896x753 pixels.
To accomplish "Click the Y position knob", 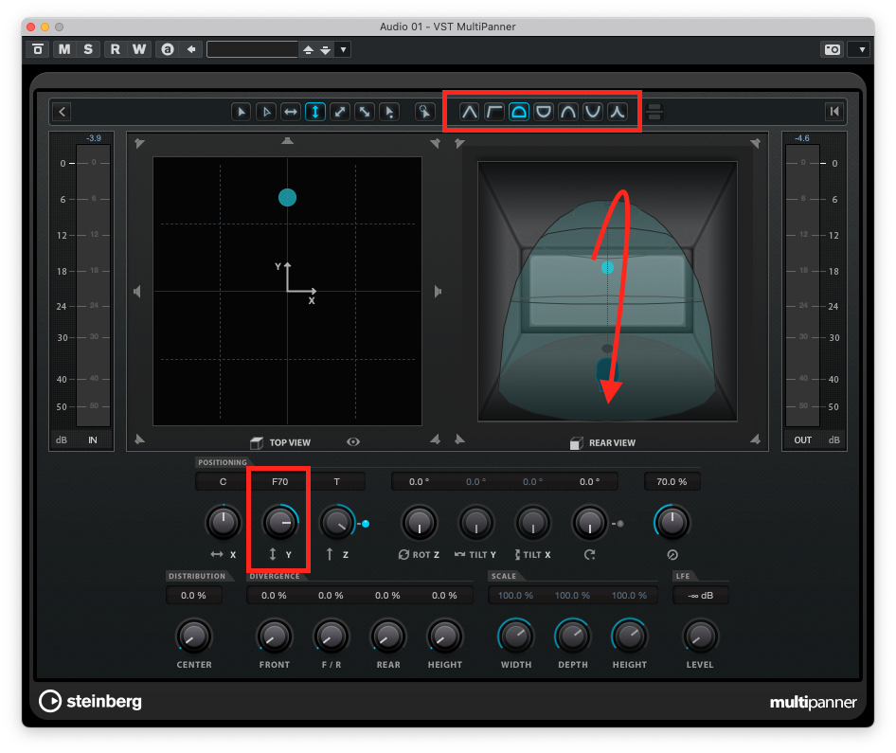I will pos(278,522).
